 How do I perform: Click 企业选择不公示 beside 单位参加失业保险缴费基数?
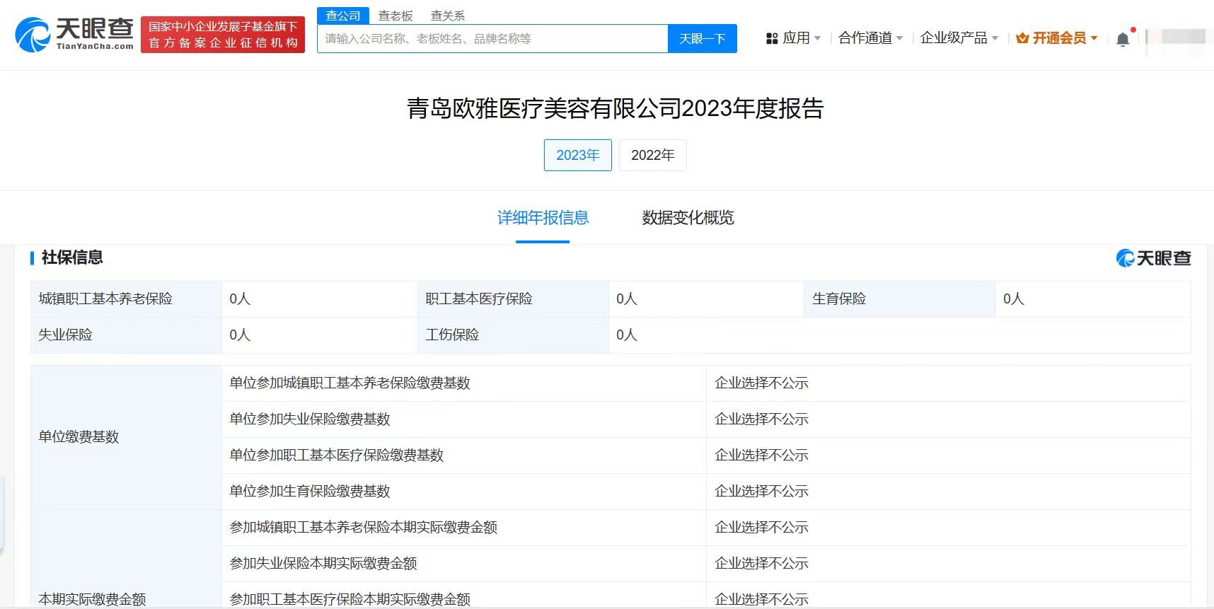(761, 419)
